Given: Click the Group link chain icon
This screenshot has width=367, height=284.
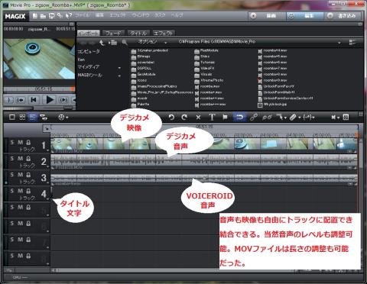Looking at the screenshot, I should [x=254, y=118].
